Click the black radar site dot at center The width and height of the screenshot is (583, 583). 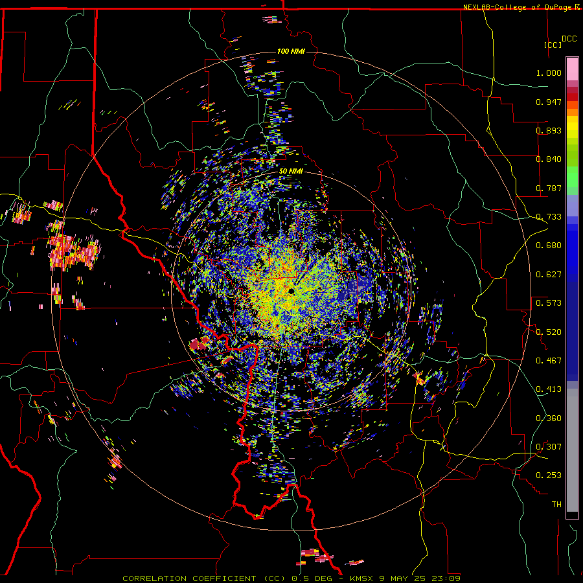(x=291, y=291)
